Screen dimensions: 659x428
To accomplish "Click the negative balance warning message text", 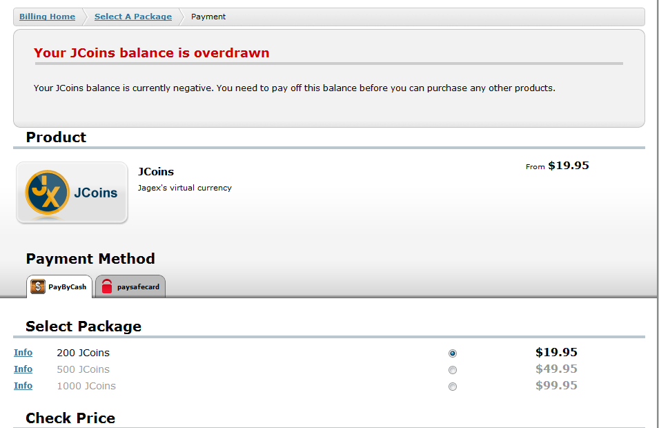I will 294,88.
